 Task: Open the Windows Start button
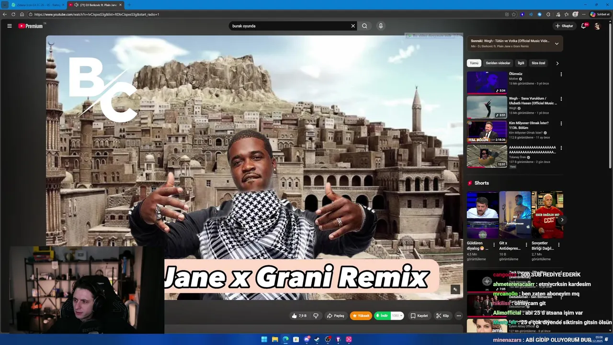coord(264,339)
